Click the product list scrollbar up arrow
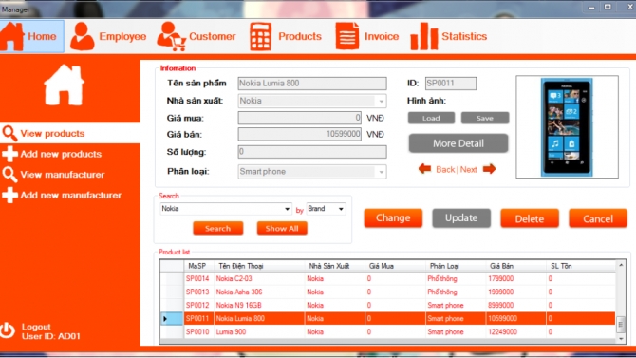The height and width of the screenshot is (358, 636). click(621, 265)
